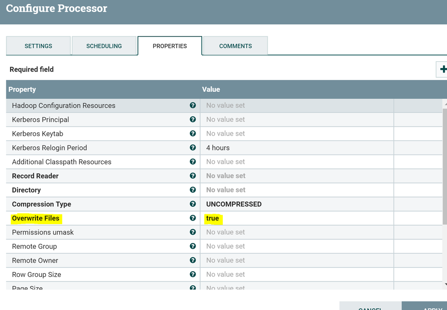This screenshot has height=310, width=447.
Task: Show help for Kerberos Keytab property
Action: (x=193, y=133)
